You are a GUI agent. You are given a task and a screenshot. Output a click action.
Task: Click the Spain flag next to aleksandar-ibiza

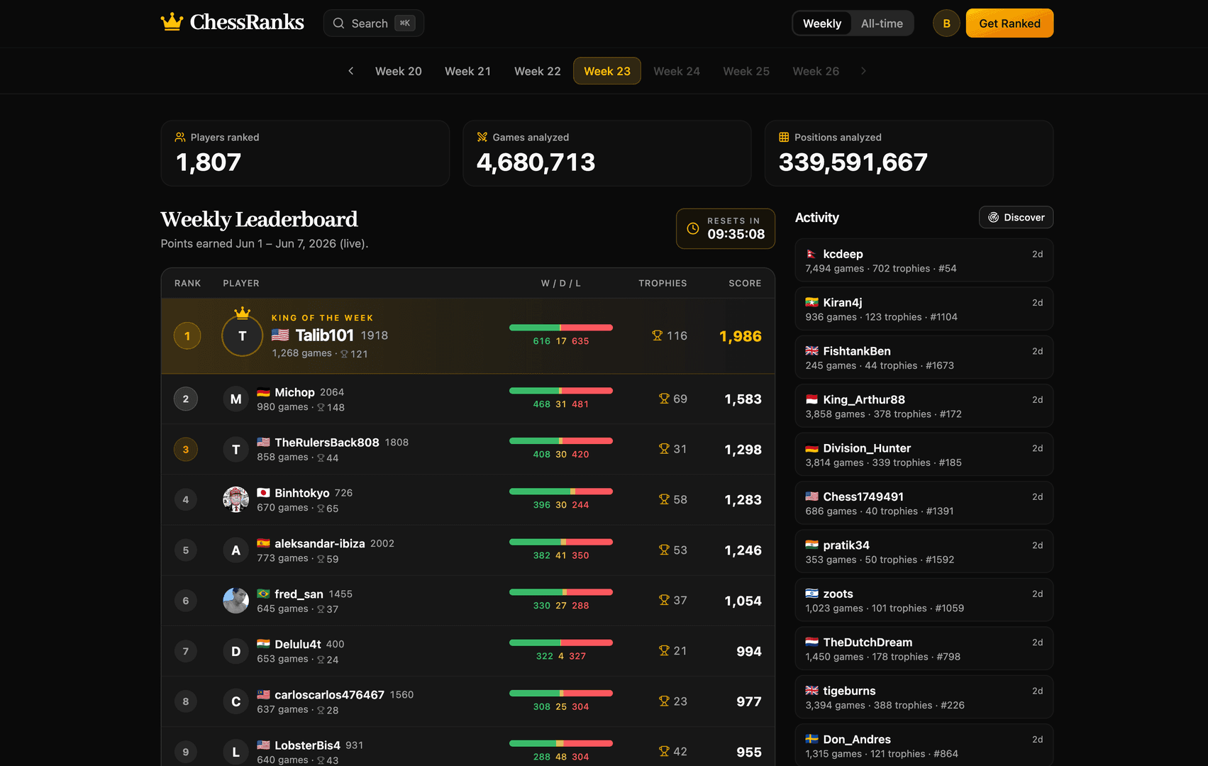[x=263, y=543]
